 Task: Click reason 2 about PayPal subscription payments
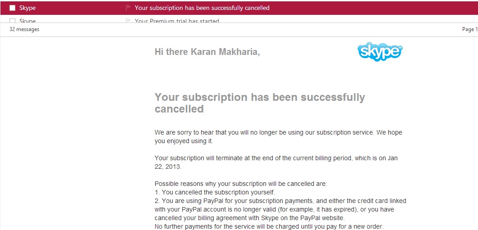click(280, 209)
